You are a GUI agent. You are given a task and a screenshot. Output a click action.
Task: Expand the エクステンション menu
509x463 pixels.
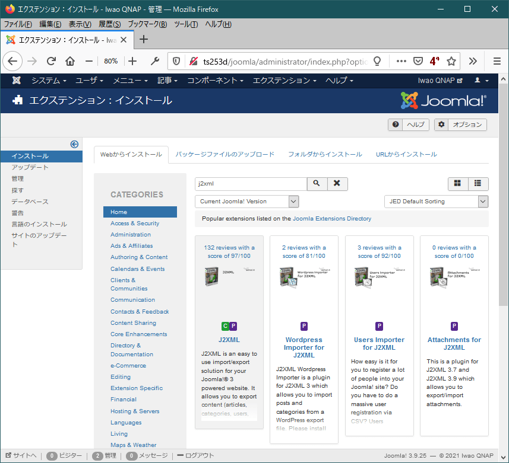pyautogui.click(x=284, y=81)
